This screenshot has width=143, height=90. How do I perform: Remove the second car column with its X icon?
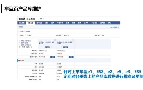73,40
